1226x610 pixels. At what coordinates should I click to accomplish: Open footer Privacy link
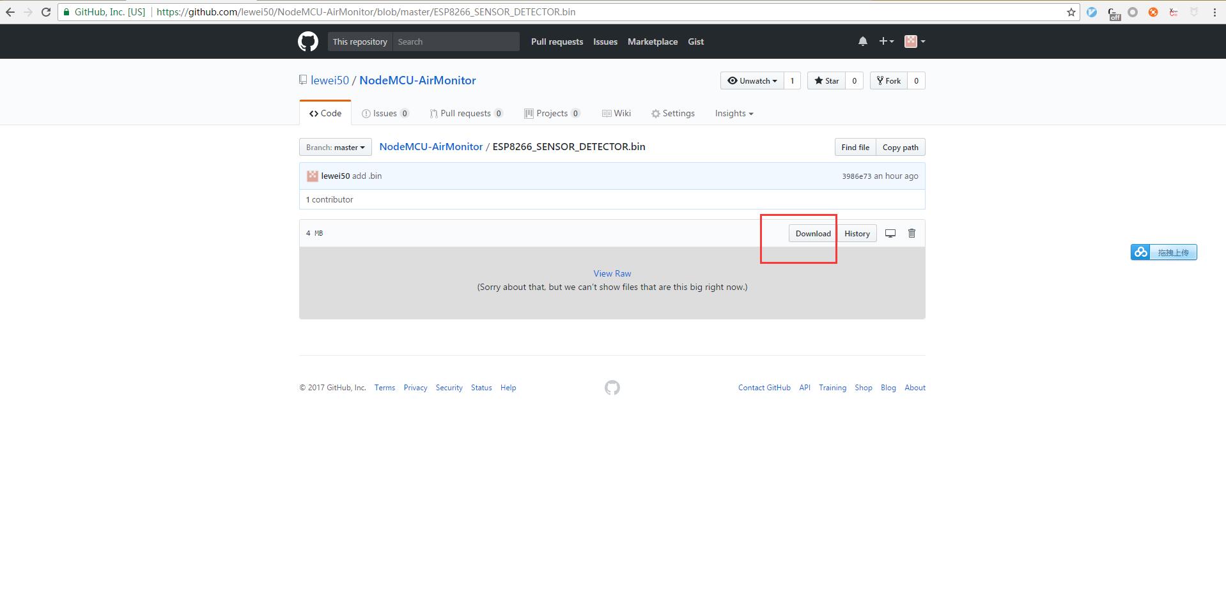click(x=415, y=388)
